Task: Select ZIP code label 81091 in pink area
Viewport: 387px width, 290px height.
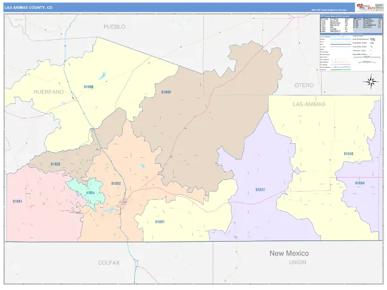Action: (18, 201)
